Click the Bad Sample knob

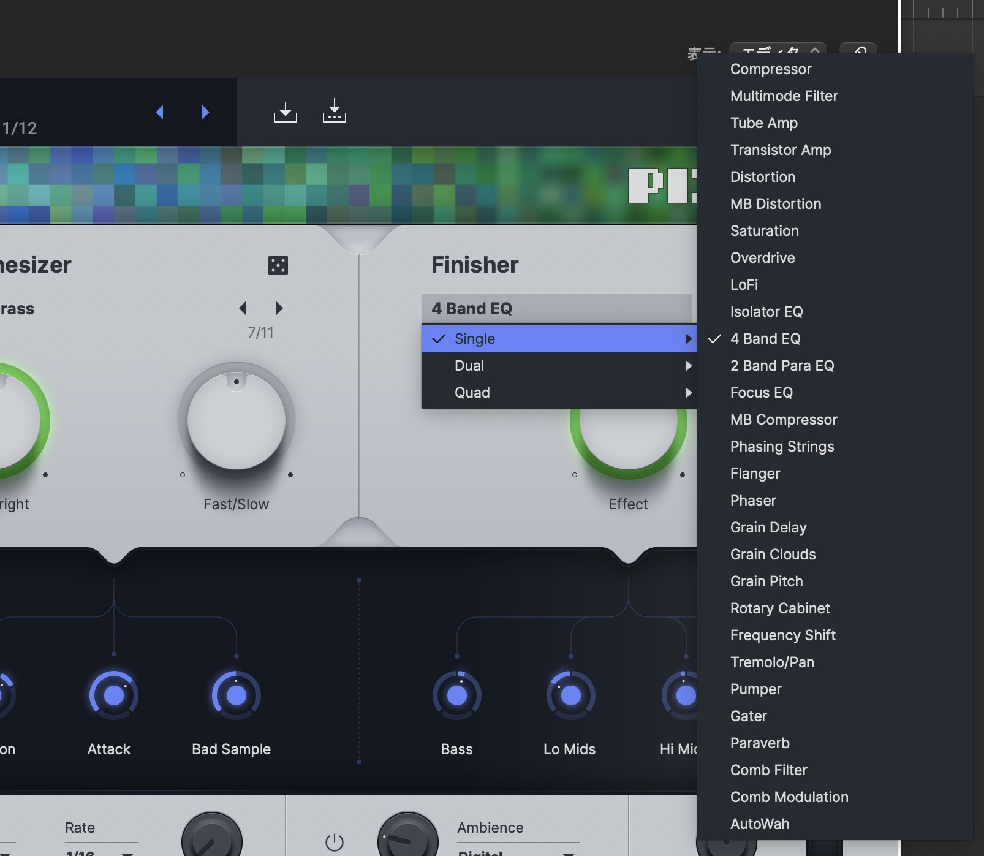coord(237,695)
